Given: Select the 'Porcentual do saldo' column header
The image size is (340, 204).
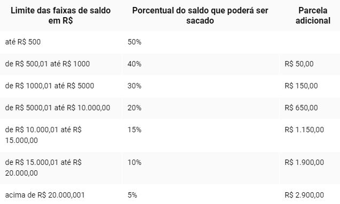Looking at the screenshot, I should pos(200,16).
